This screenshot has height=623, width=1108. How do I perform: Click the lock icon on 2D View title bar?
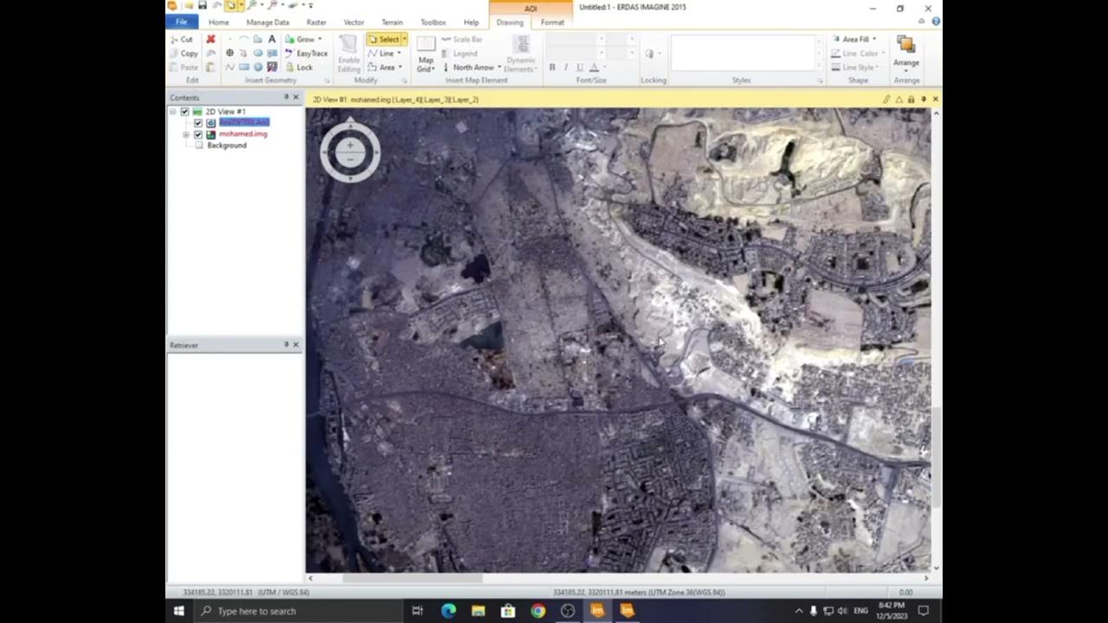[911, 100]
